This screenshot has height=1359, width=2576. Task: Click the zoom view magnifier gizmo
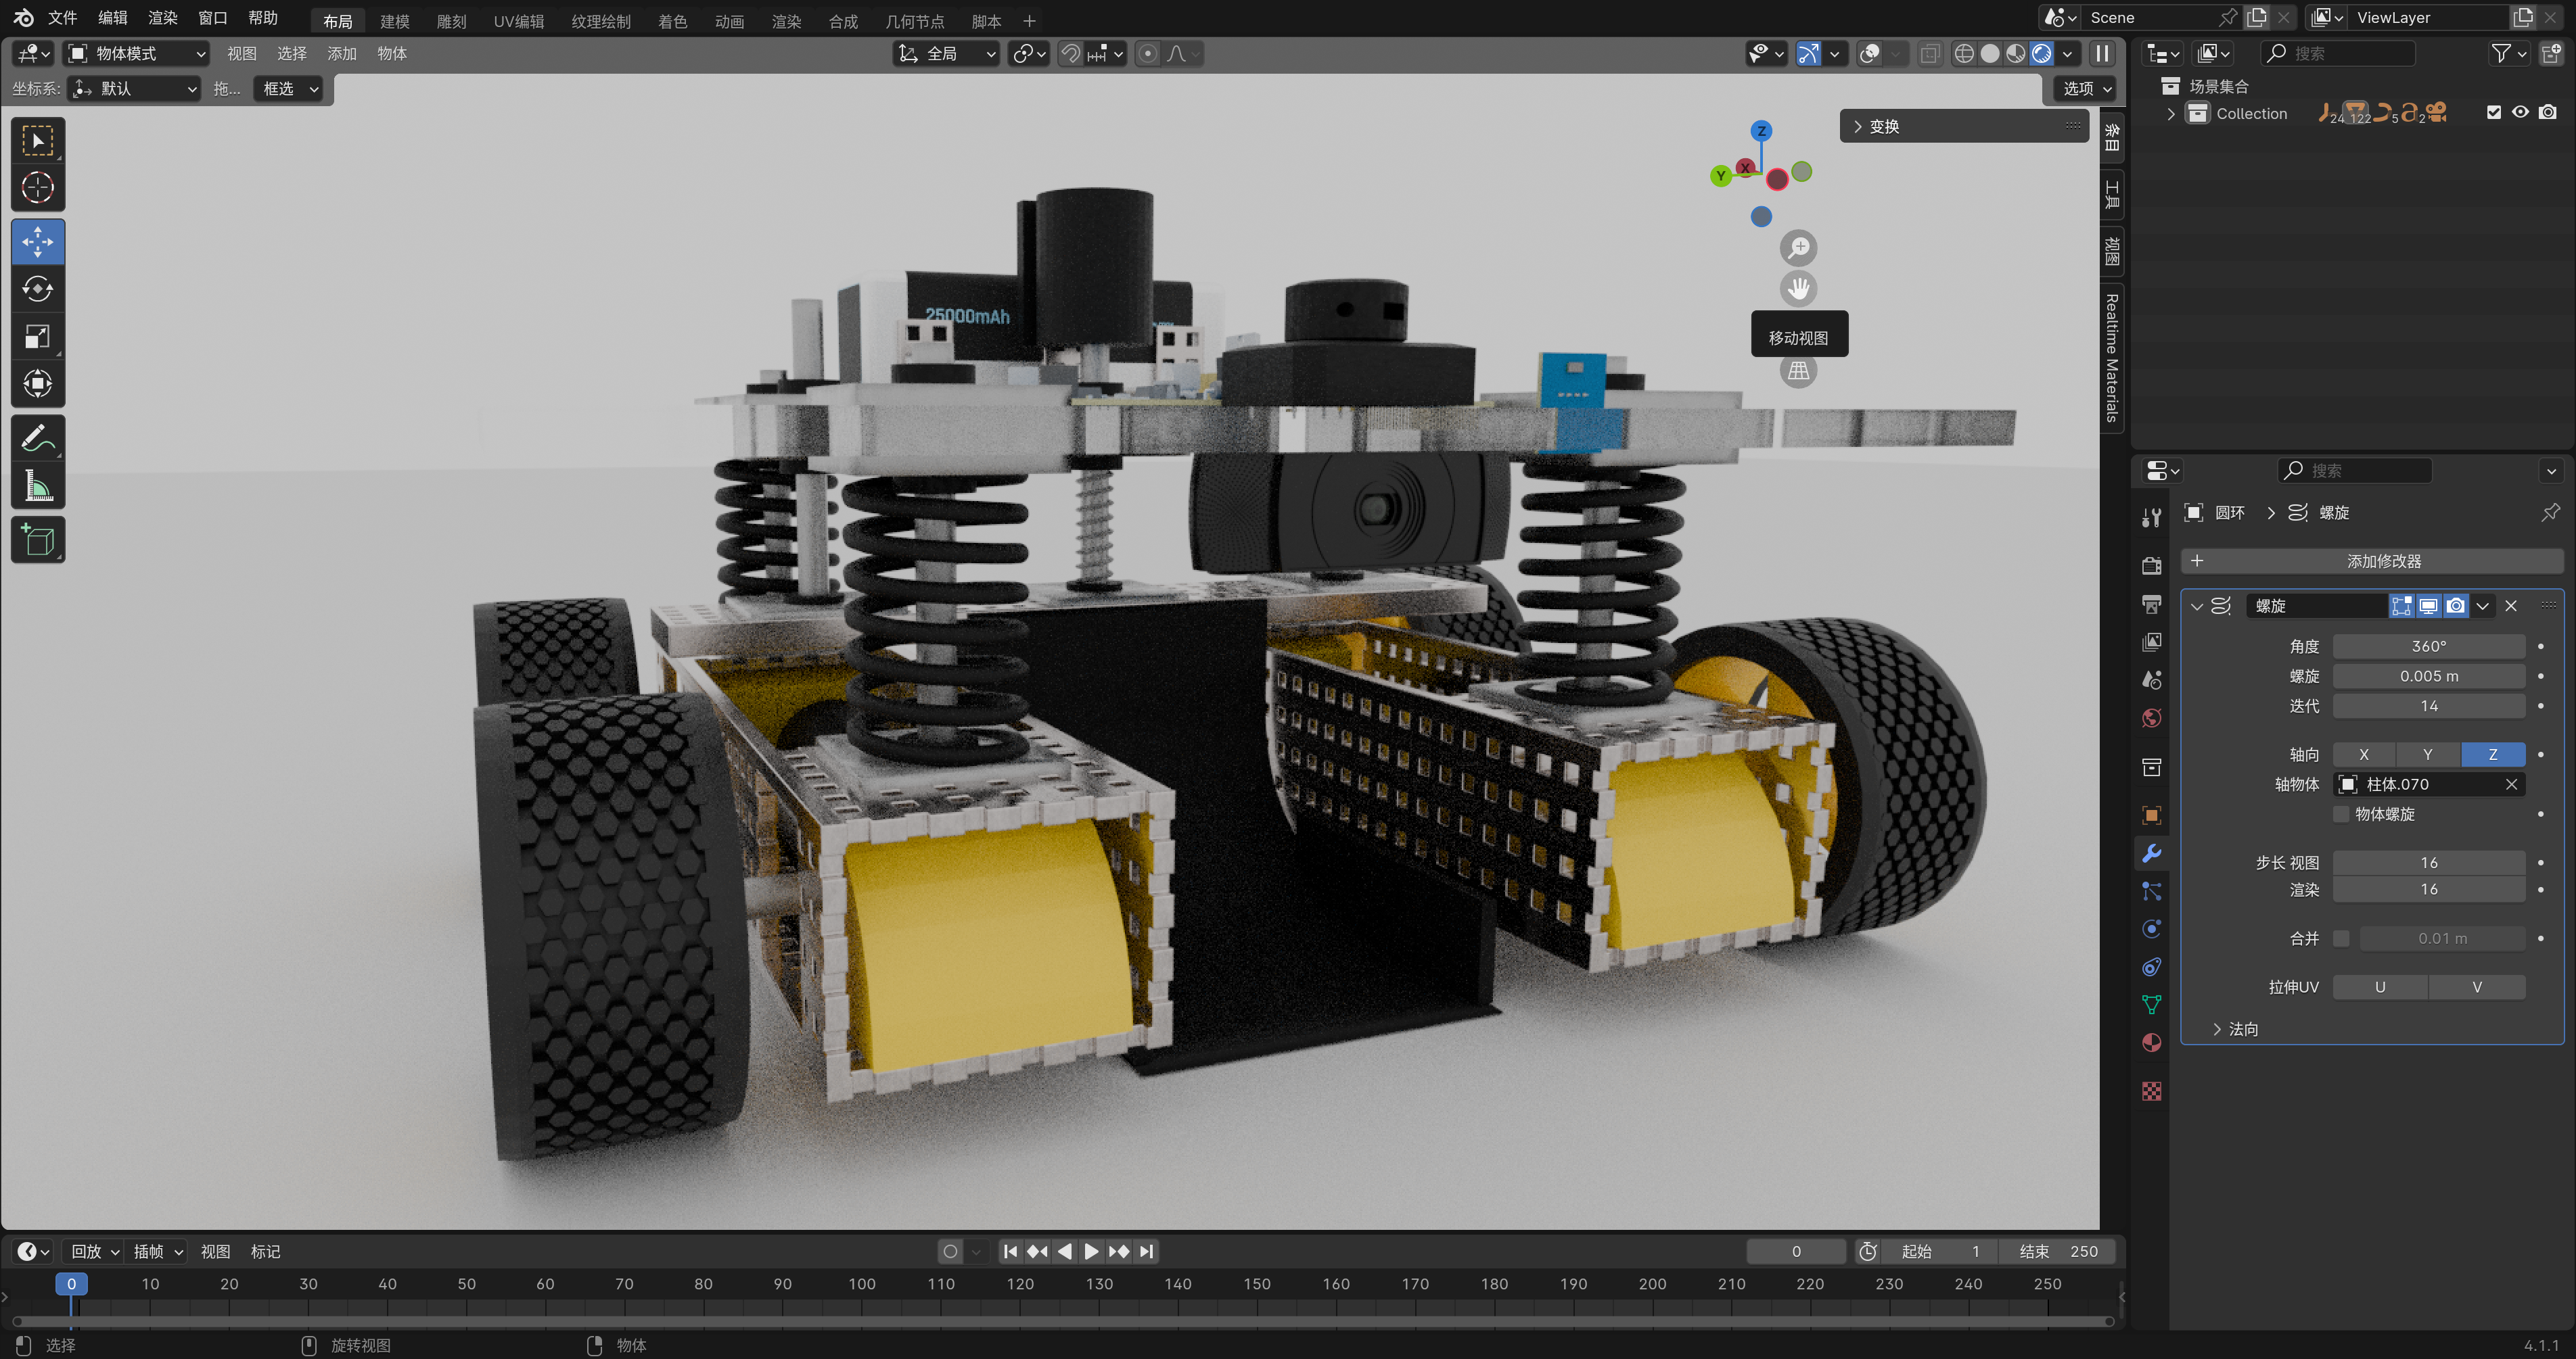point(1798,247)
